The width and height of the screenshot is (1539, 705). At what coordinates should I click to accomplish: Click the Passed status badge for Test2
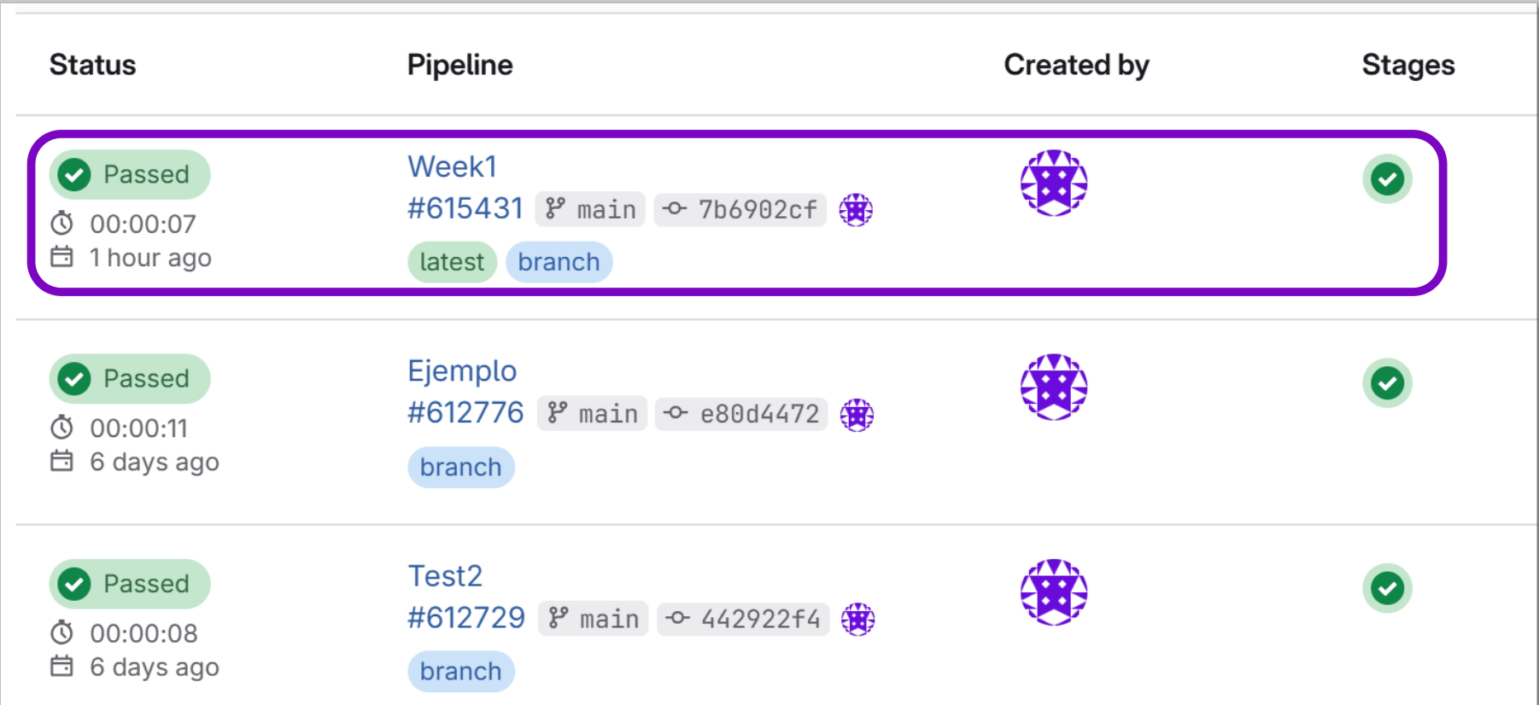click(x=130, y=584)
